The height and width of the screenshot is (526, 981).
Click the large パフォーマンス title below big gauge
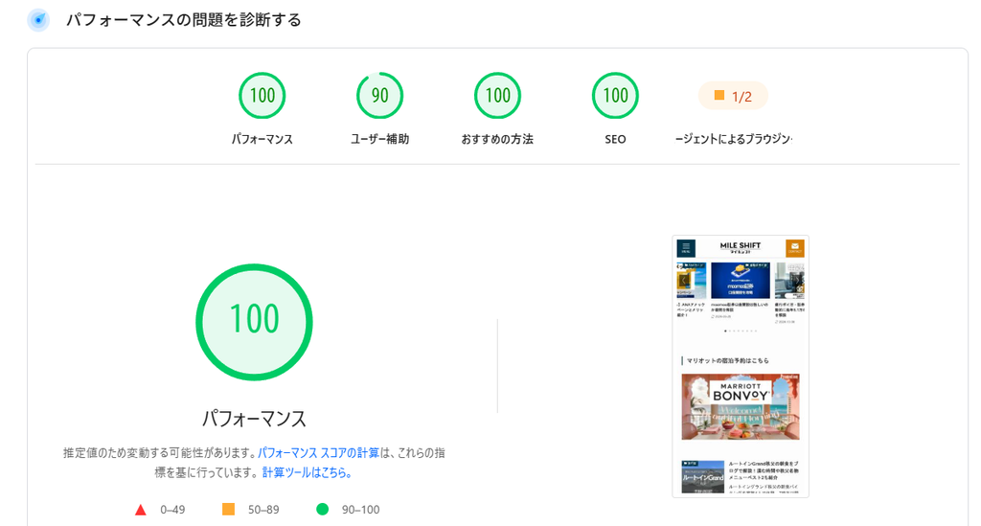pos(254,419)
